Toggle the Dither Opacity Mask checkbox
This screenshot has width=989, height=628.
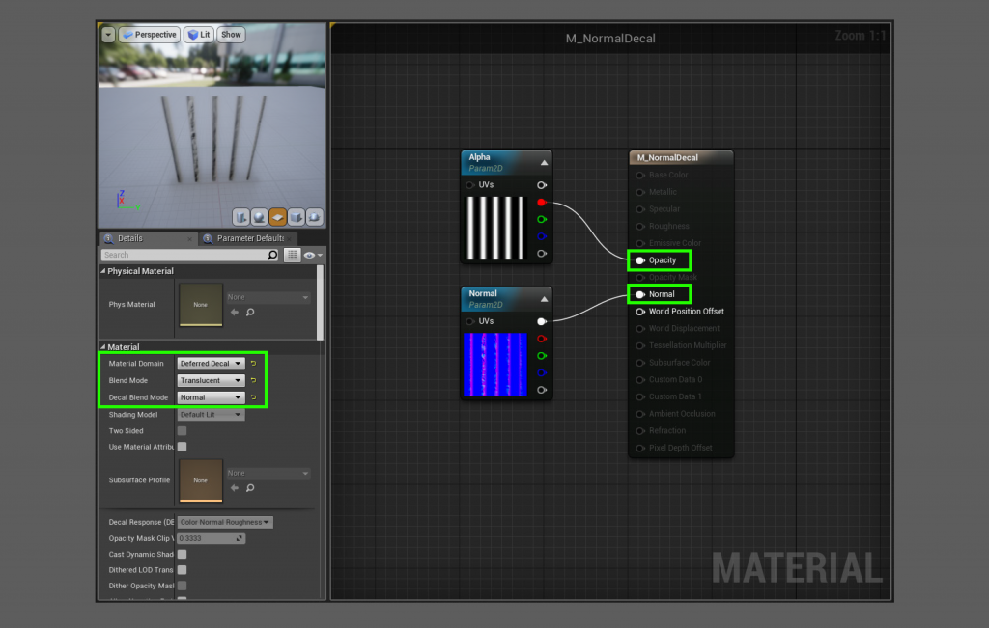[182, 586]
